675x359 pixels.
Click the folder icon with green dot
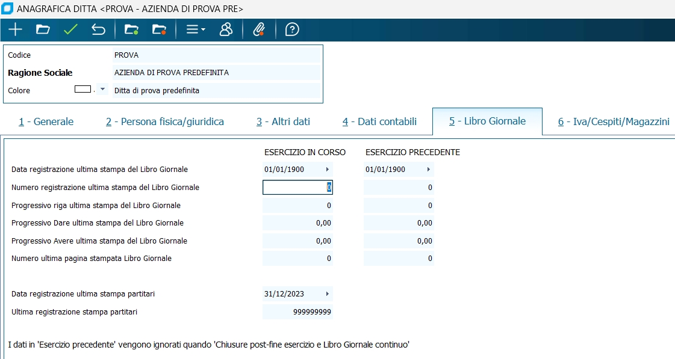[x=131, y=29]
